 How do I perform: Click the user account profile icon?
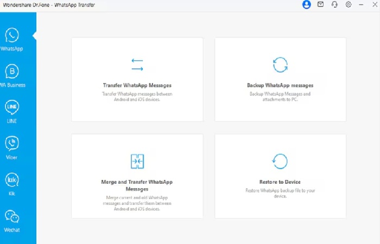tap(307, 4)
